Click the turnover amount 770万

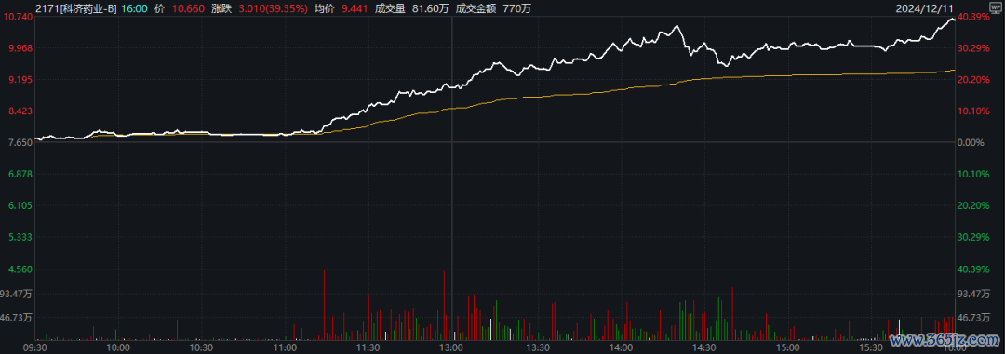(x=517, y=8)
